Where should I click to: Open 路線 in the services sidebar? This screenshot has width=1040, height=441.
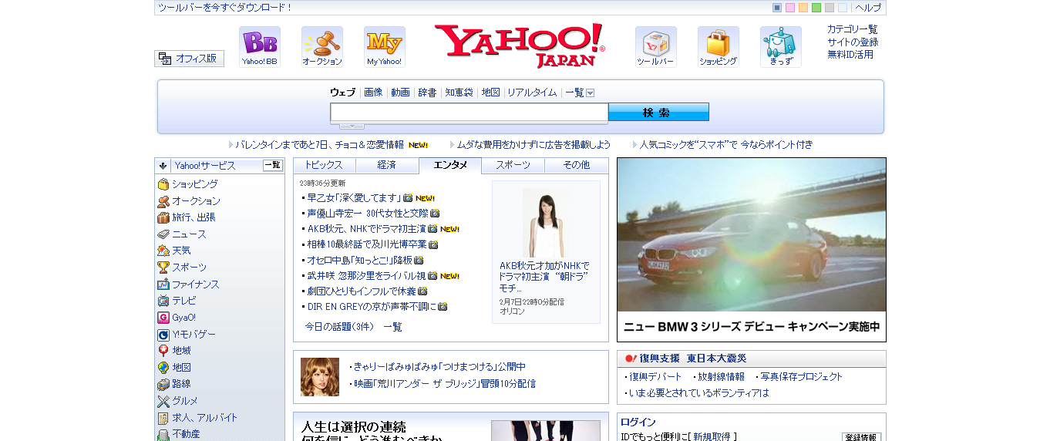(181, 384)
